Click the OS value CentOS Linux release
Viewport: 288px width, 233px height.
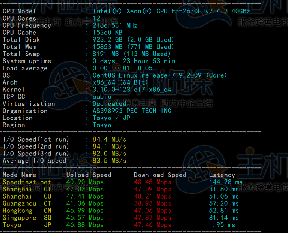[x=160, y=75]
